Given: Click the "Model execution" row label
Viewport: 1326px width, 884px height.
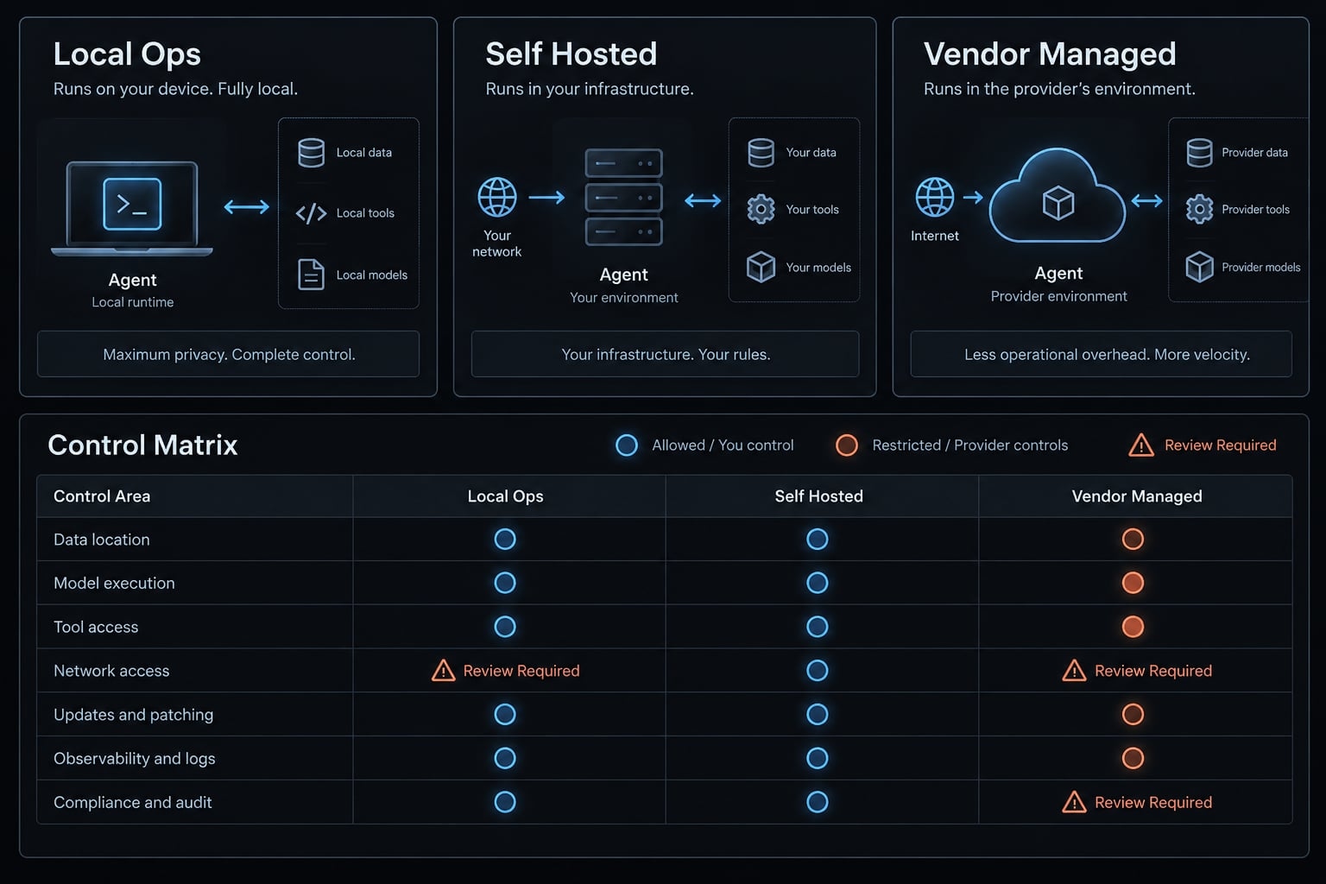Looking at the screenshot, I should 114,584.
